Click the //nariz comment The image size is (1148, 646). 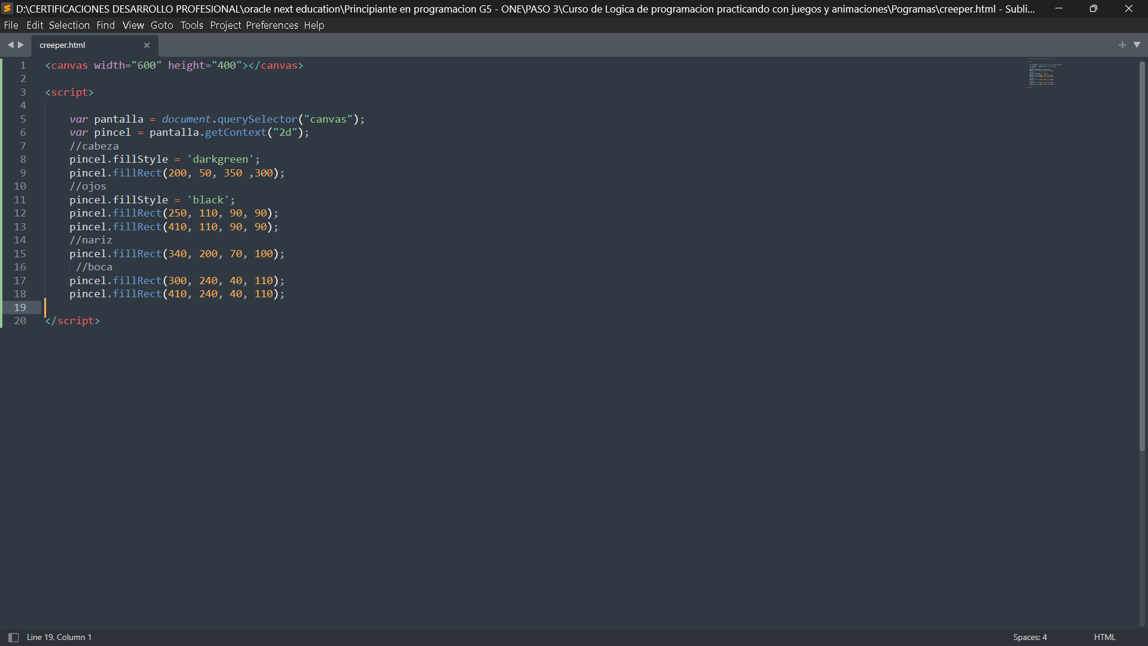(x=91, y=240)
